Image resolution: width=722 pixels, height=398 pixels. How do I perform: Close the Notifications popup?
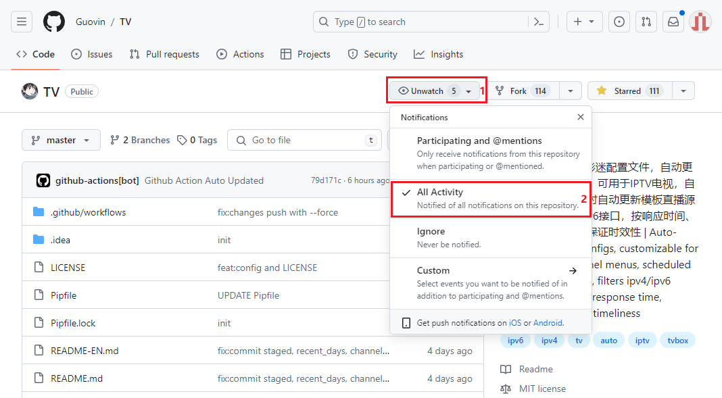tap(581, 117)
